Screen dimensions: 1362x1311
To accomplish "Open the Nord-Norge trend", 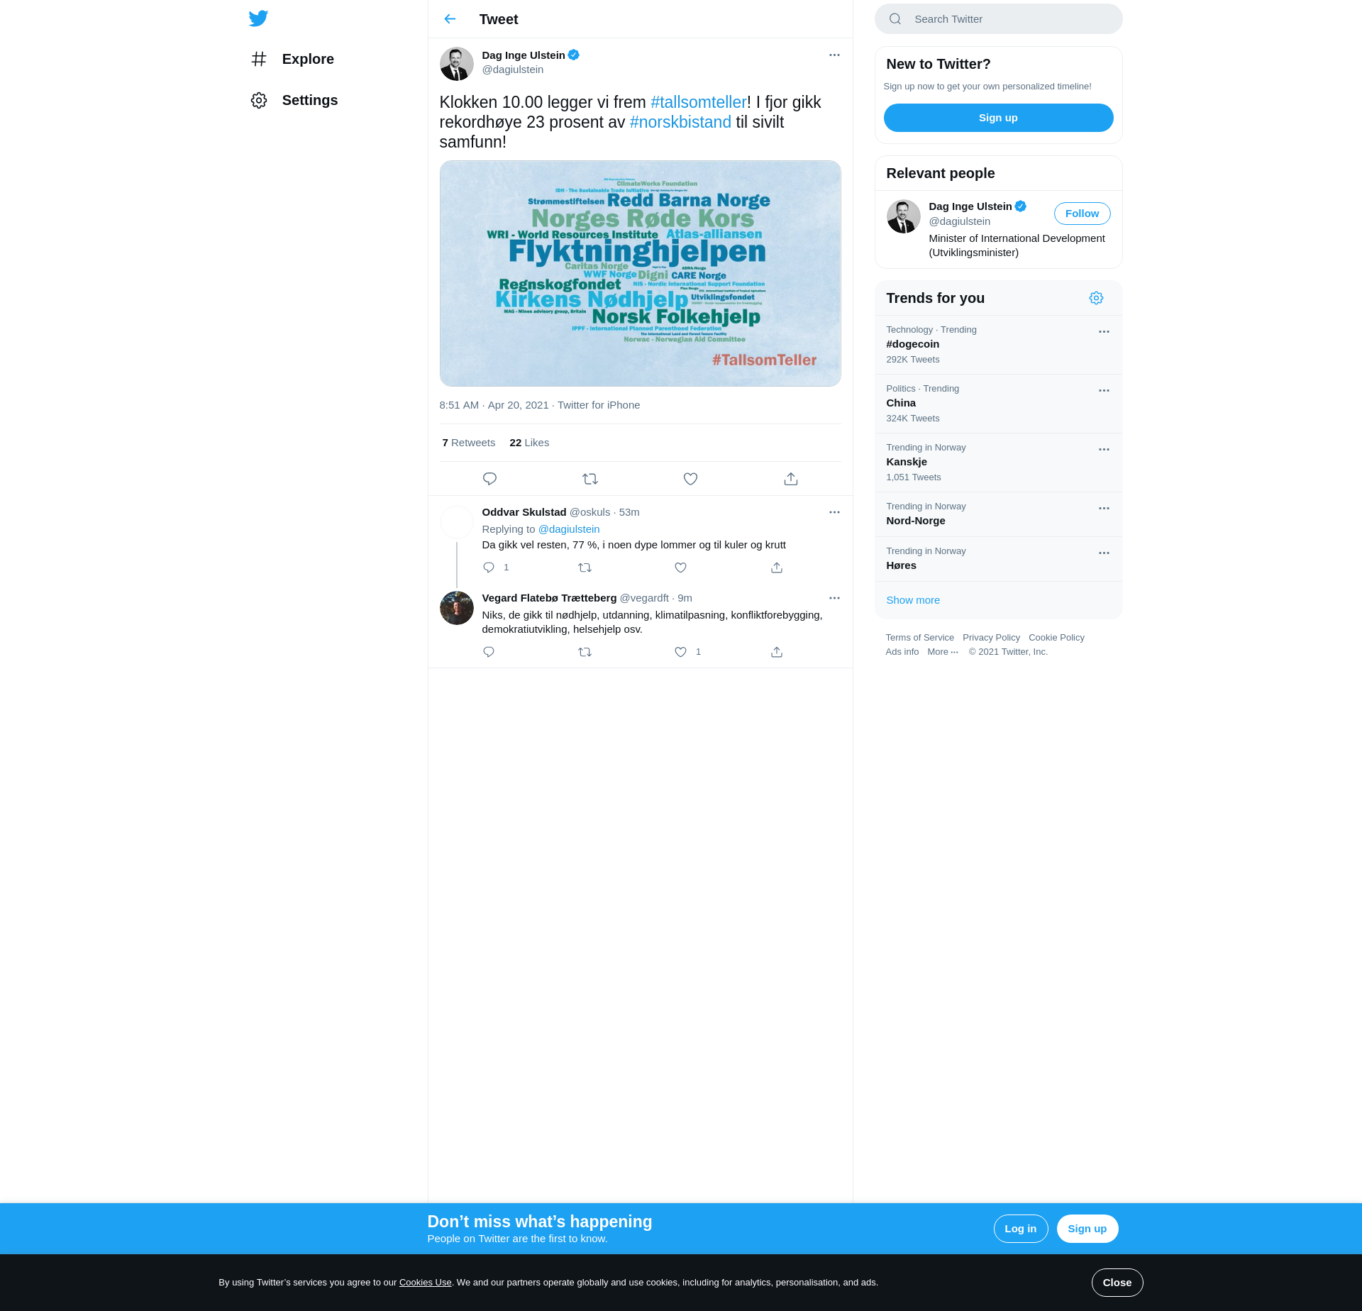I will 998,514.
